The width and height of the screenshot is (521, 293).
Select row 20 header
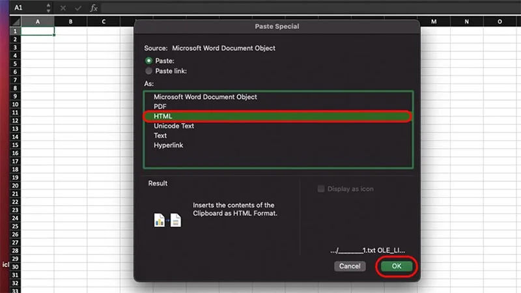pyautogui.click(x=15, y=186)
